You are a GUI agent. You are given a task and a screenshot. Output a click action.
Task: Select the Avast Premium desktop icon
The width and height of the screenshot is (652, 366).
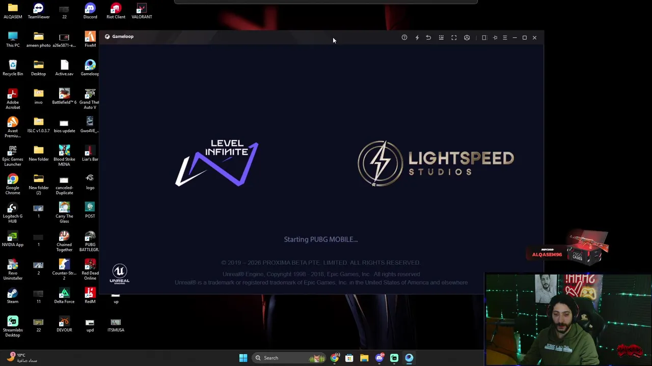click(x=13, y=128)
